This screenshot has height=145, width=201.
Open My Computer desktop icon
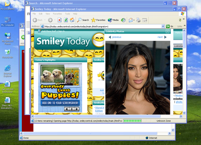(8, 22)
